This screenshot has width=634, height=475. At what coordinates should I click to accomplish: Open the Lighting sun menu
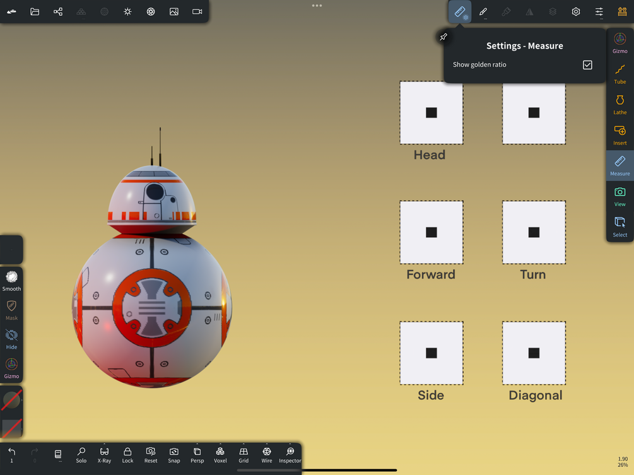tap(127, 12)
